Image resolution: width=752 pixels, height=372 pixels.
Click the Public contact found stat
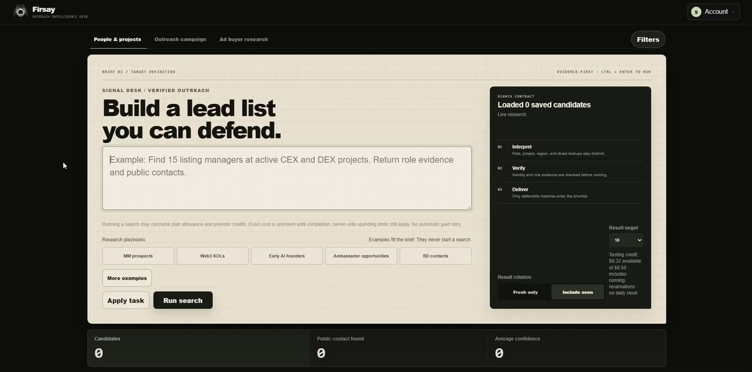[398, 348]
